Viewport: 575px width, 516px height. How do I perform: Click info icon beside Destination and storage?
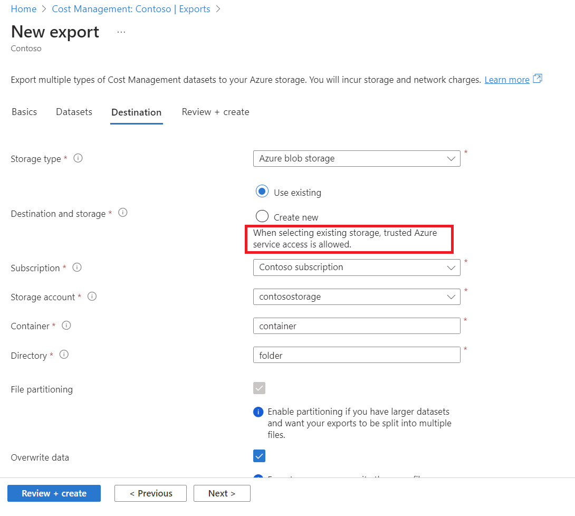tap(123, 213)
